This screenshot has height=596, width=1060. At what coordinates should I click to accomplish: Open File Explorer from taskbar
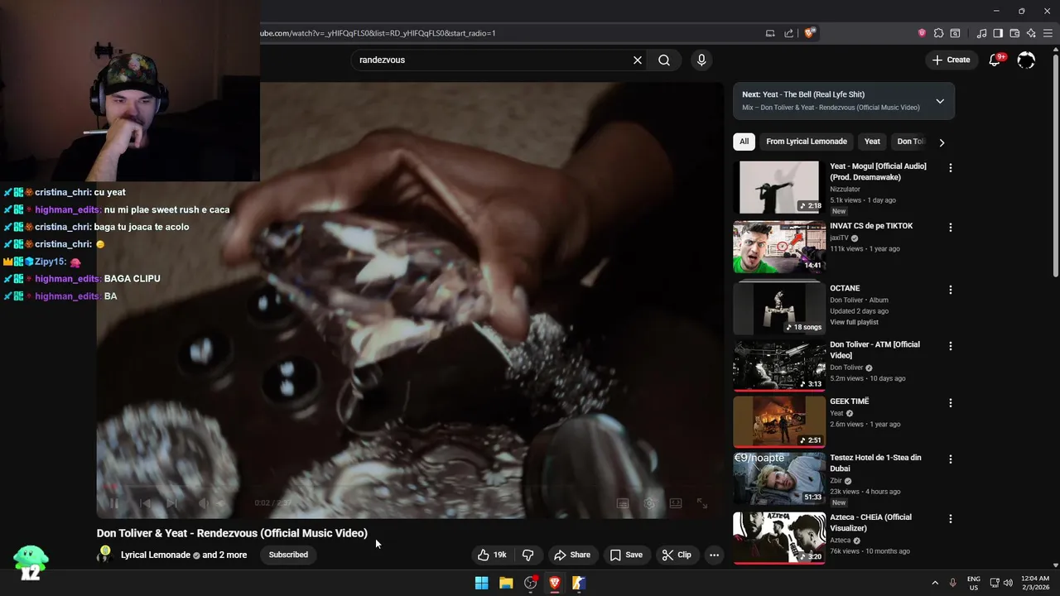506,583
